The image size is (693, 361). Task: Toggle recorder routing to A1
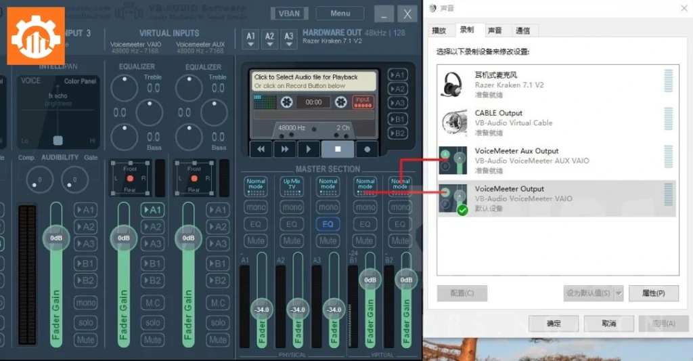click(x=397, y=75)
